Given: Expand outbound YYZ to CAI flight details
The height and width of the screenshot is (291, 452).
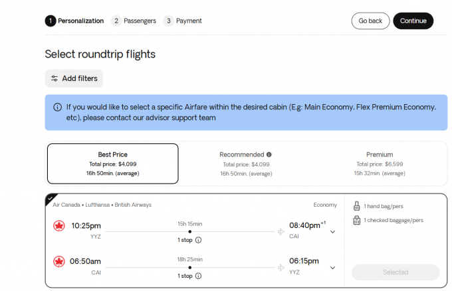Looking at the screenshot, I should point(332,231).
